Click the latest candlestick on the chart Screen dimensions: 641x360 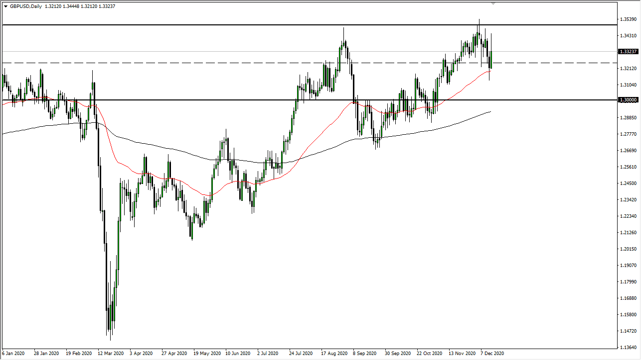[490, 60]
